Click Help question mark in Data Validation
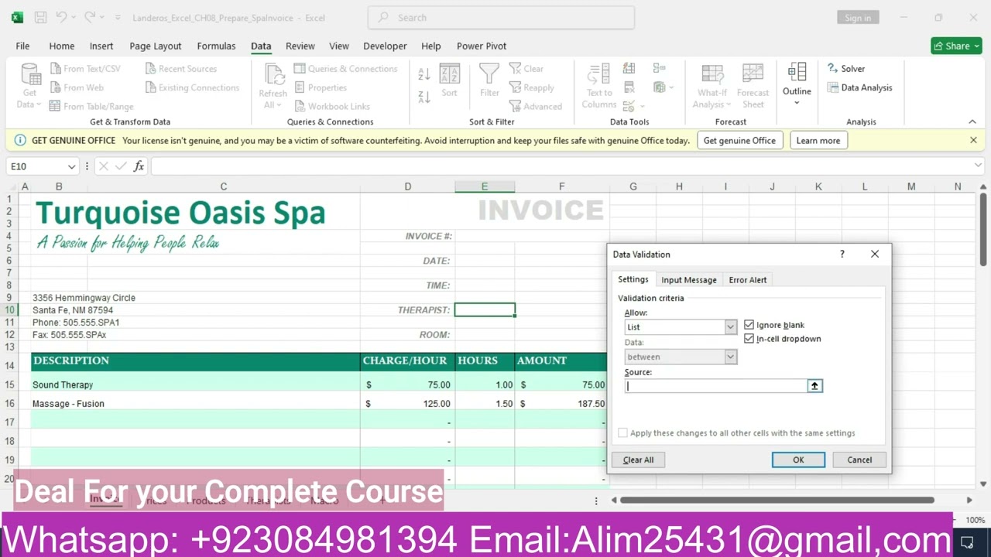991x557 pixels. 842,254
